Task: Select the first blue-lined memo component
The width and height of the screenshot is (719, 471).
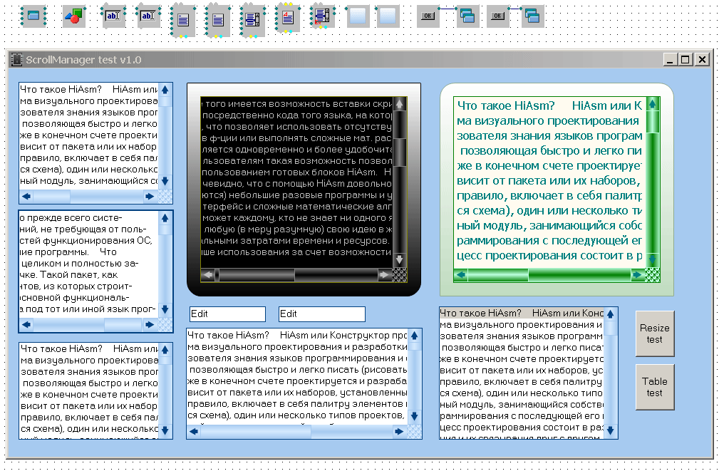Action: pos(183,20)
